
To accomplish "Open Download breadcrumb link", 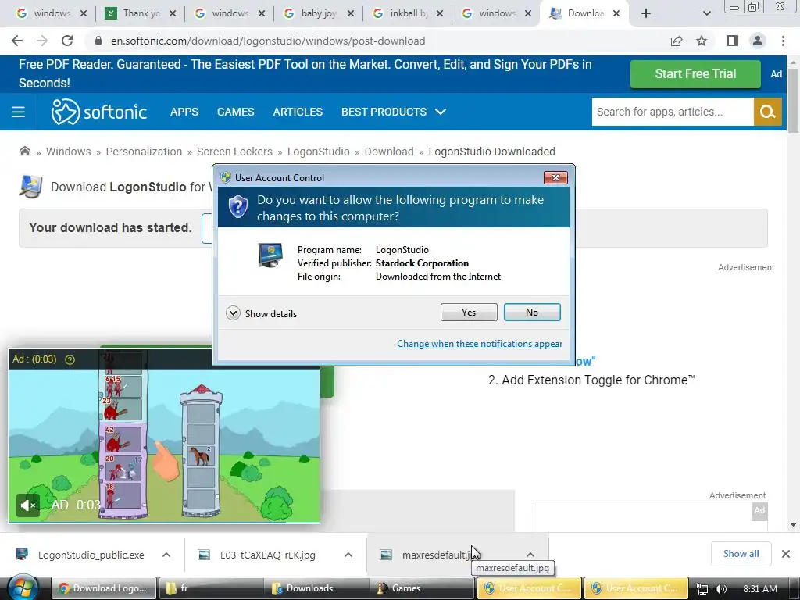I will click(x=389, y=152).
